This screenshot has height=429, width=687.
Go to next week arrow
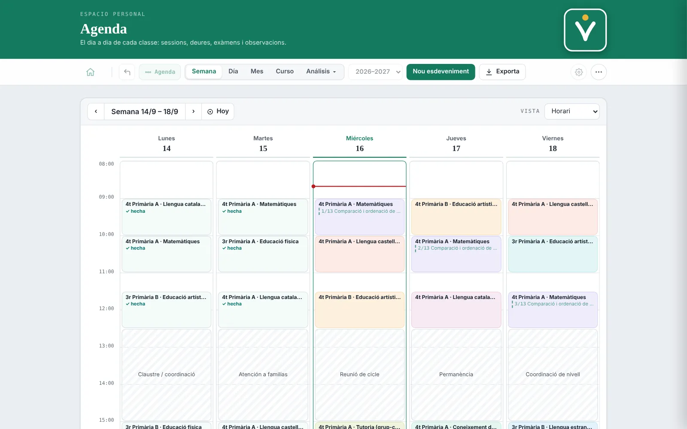[194, 112]
